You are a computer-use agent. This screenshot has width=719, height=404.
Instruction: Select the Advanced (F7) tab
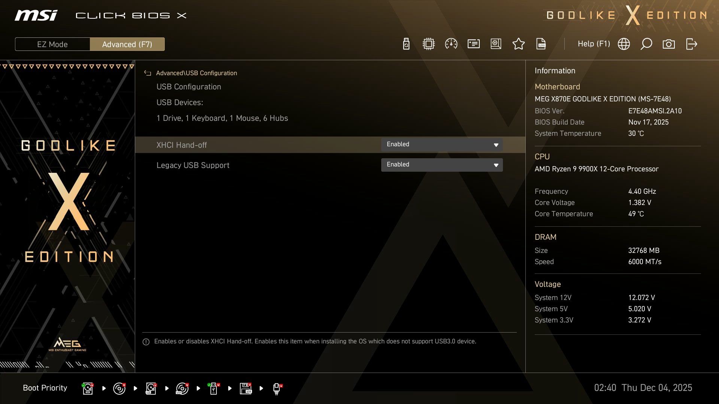pyautogui.click(x=127, y=44)
